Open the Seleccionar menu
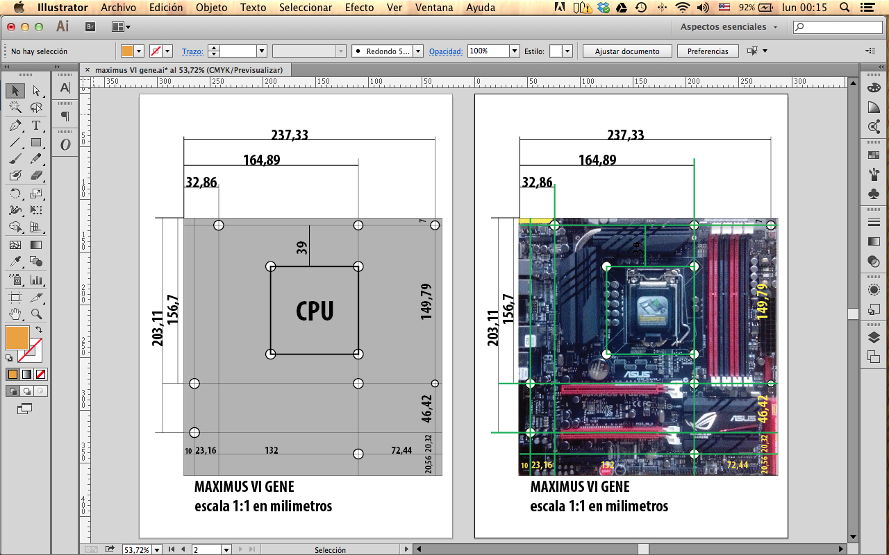889x555 pixels. [306, 8]
